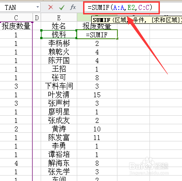Select cell containing 张先学
182x181 pixels.
coord(59,172)
